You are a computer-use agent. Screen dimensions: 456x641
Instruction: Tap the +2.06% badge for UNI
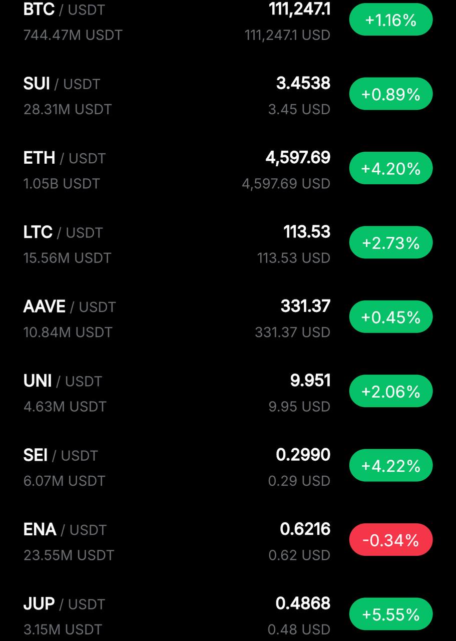pyautogui.click(x=390, y=391)
